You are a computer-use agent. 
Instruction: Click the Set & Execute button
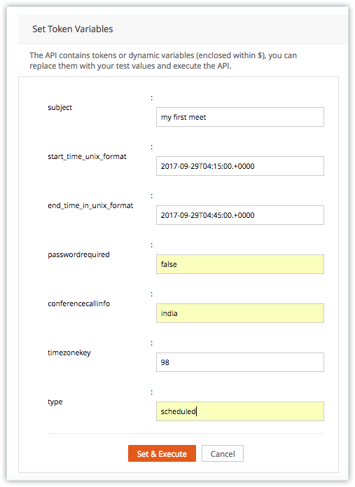pos(162,453)
